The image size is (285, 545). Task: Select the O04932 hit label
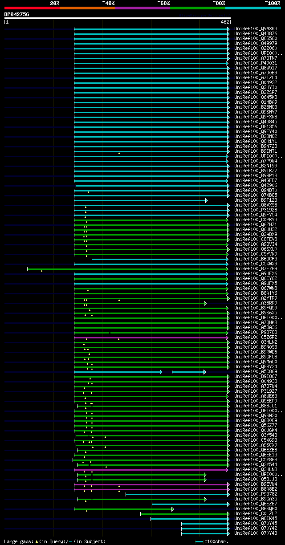click(x=256, y=82)
